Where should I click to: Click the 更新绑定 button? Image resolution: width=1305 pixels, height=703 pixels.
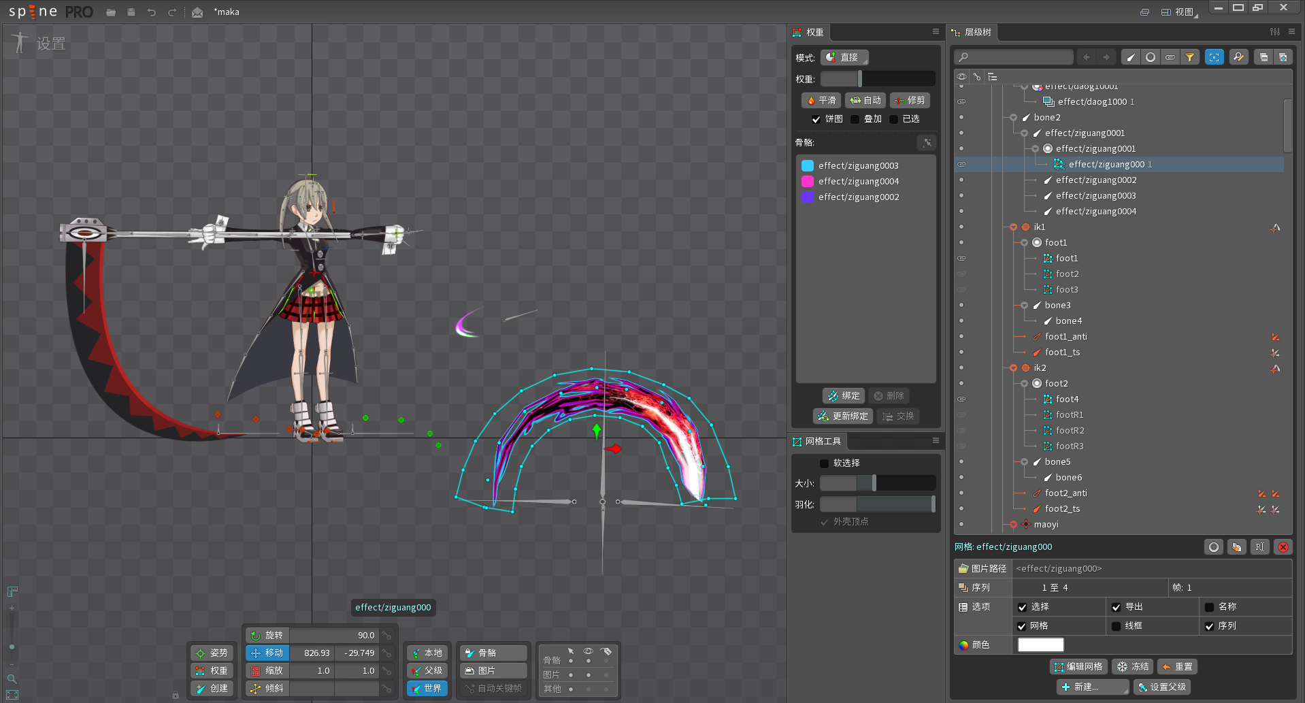coord(843,416)
